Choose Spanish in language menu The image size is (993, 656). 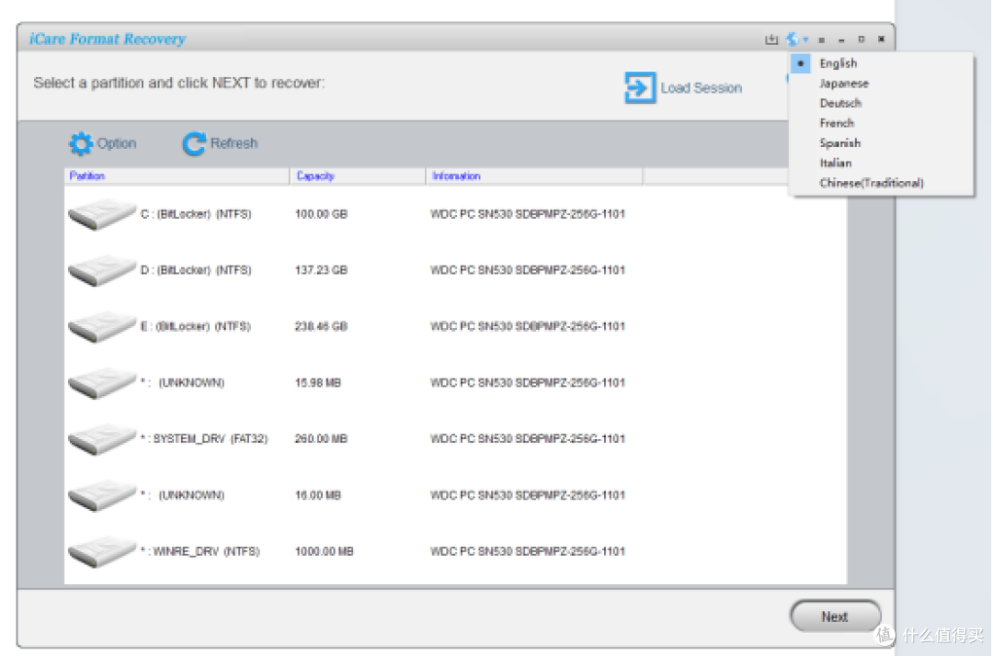pos(882,143)
